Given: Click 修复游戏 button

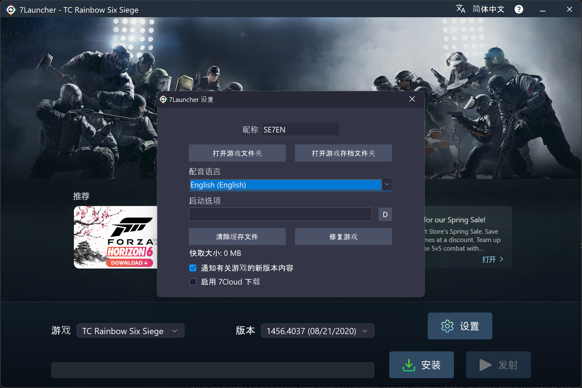Looking at the screenshot, I should click(x=343, y=236).
